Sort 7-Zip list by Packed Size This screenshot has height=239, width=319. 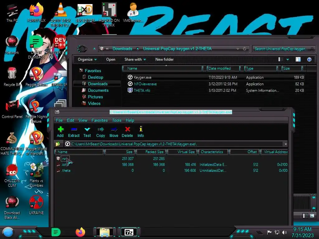pos(151,152)
